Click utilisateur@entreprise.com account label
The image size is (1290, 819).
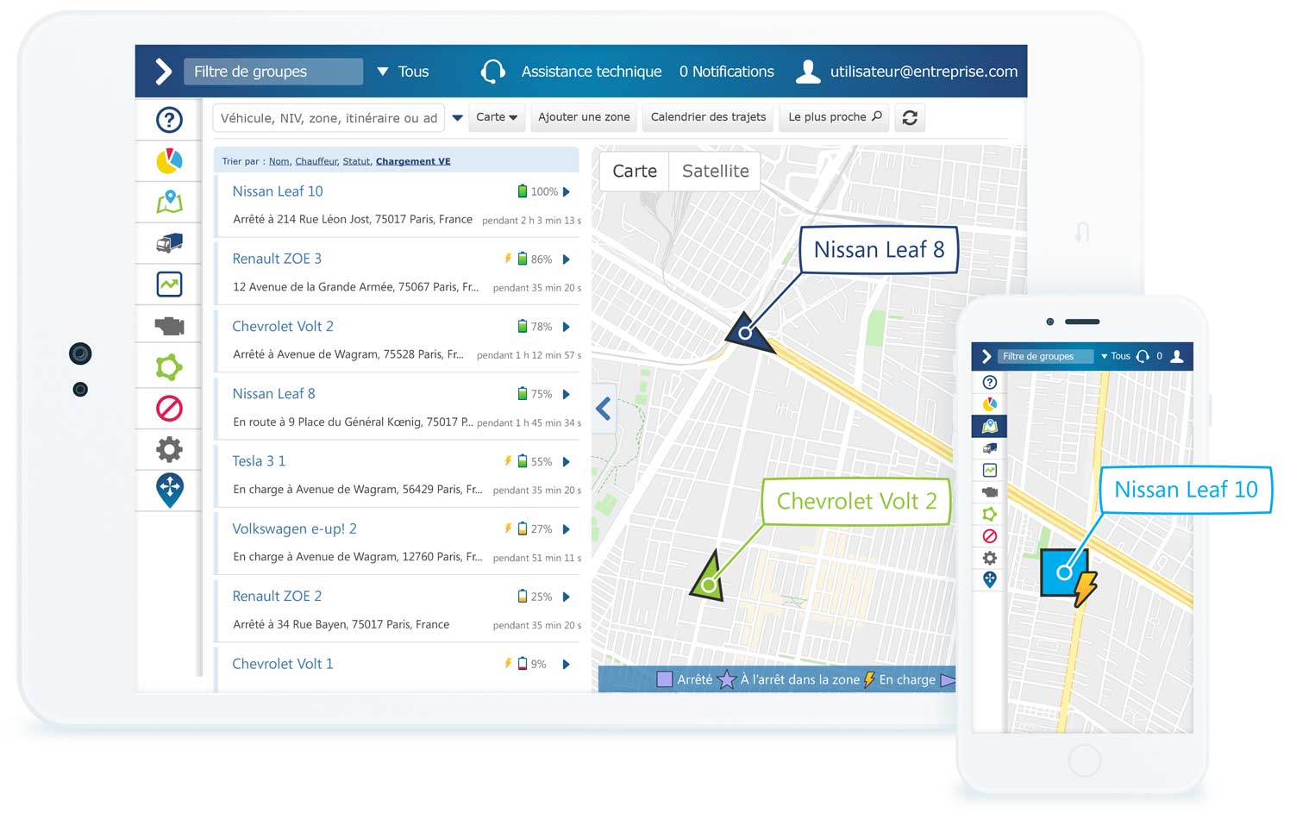click(x=924, y=72)
